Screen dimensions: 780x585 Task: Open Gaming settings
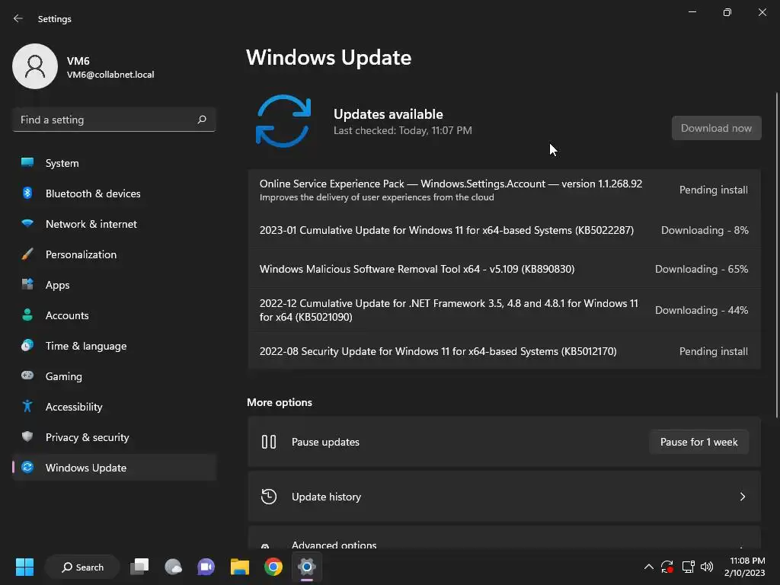(114, 376)
